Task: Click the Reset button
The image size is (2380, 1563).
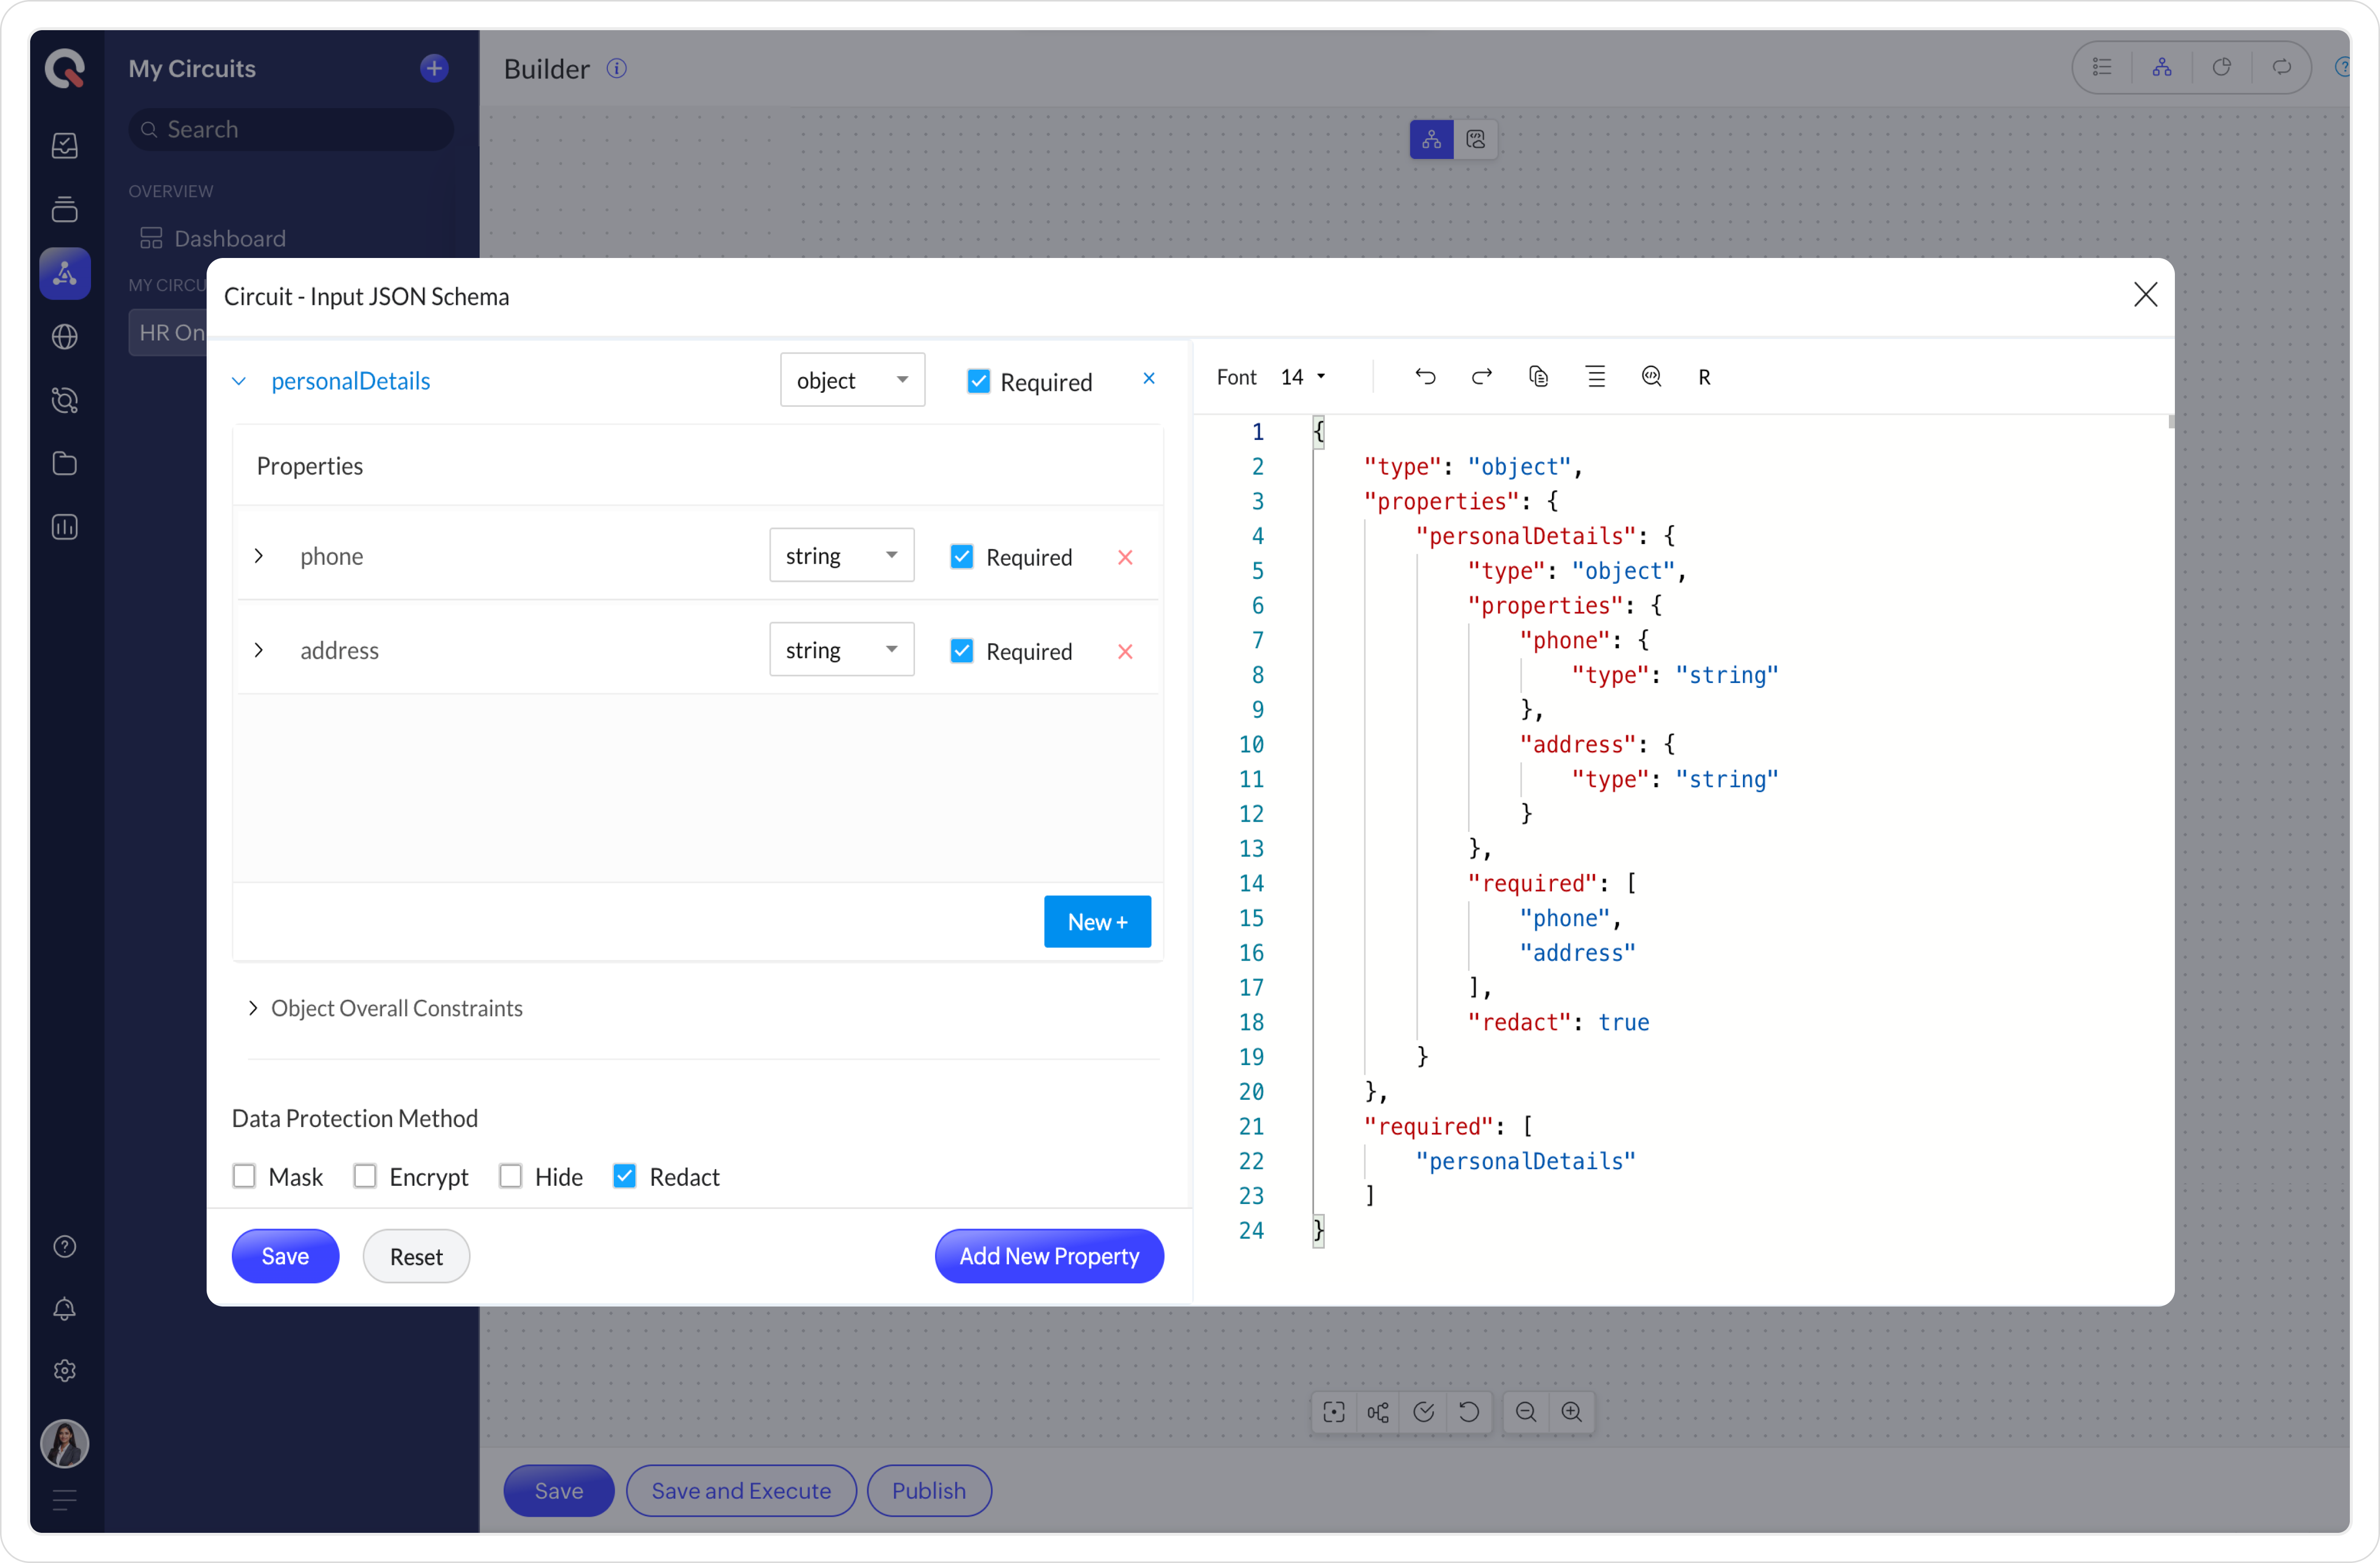Action: (416, 1256)
